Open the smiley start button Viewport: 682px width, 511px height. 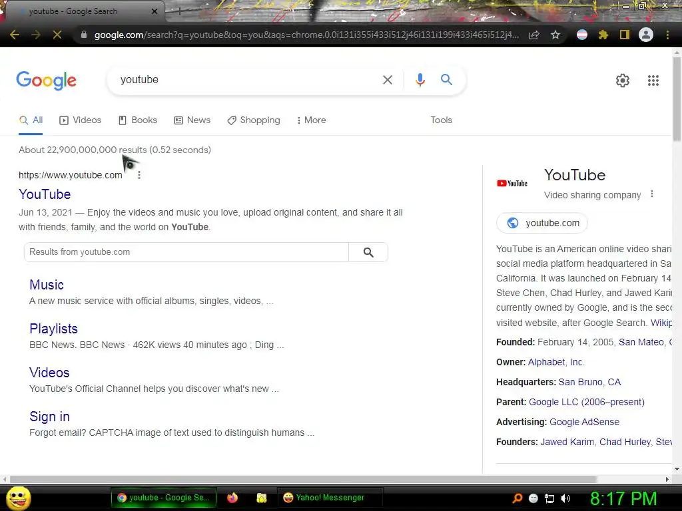[18, 498]
